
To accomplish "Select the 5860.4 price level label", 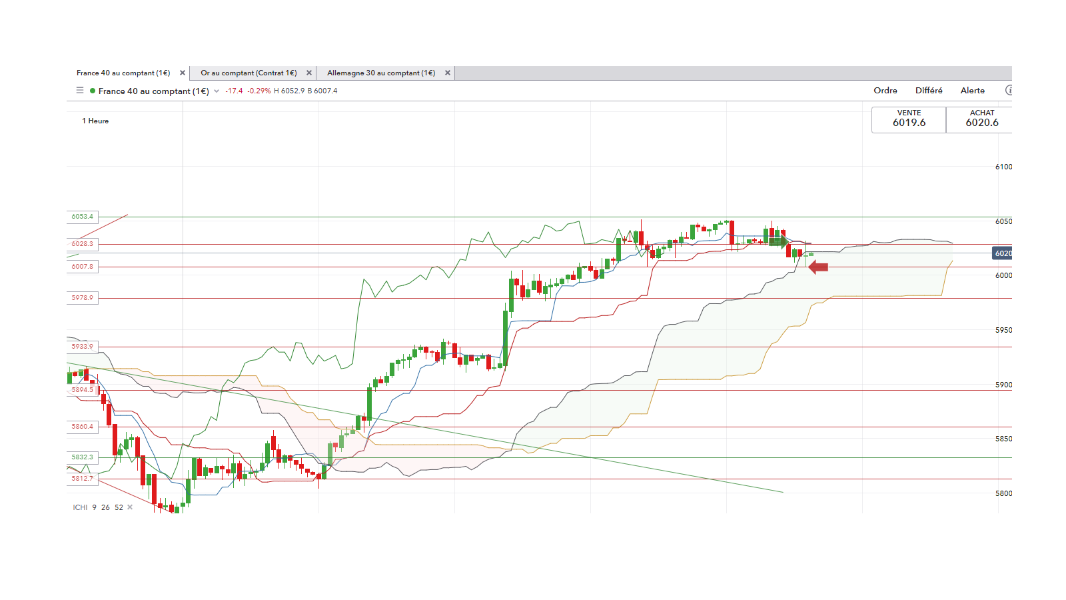I will 83,427.
